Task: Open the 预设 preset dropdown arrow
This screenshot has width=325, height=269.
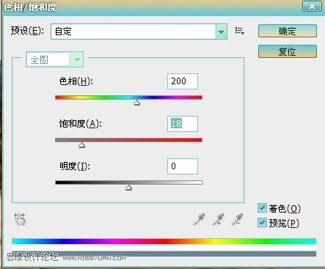Action: point(222,32)
